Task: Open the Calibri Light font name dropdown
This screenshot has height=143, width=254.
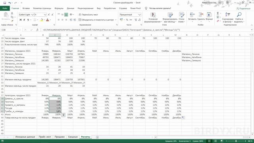Action: pyautogui.click(x=32, y=15)
